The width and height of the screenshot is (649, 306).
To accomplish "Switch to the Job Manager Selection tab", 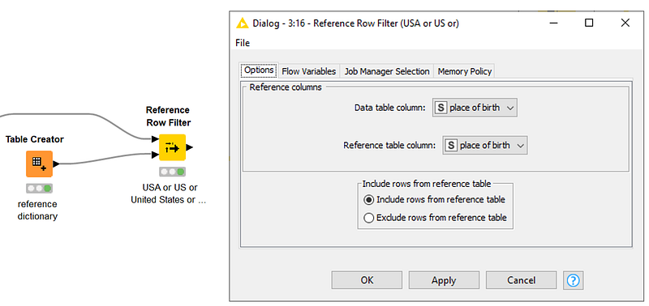I will click(387, 71).
